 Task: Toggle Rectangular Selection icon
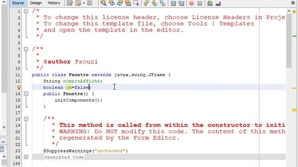pos(136,3)
